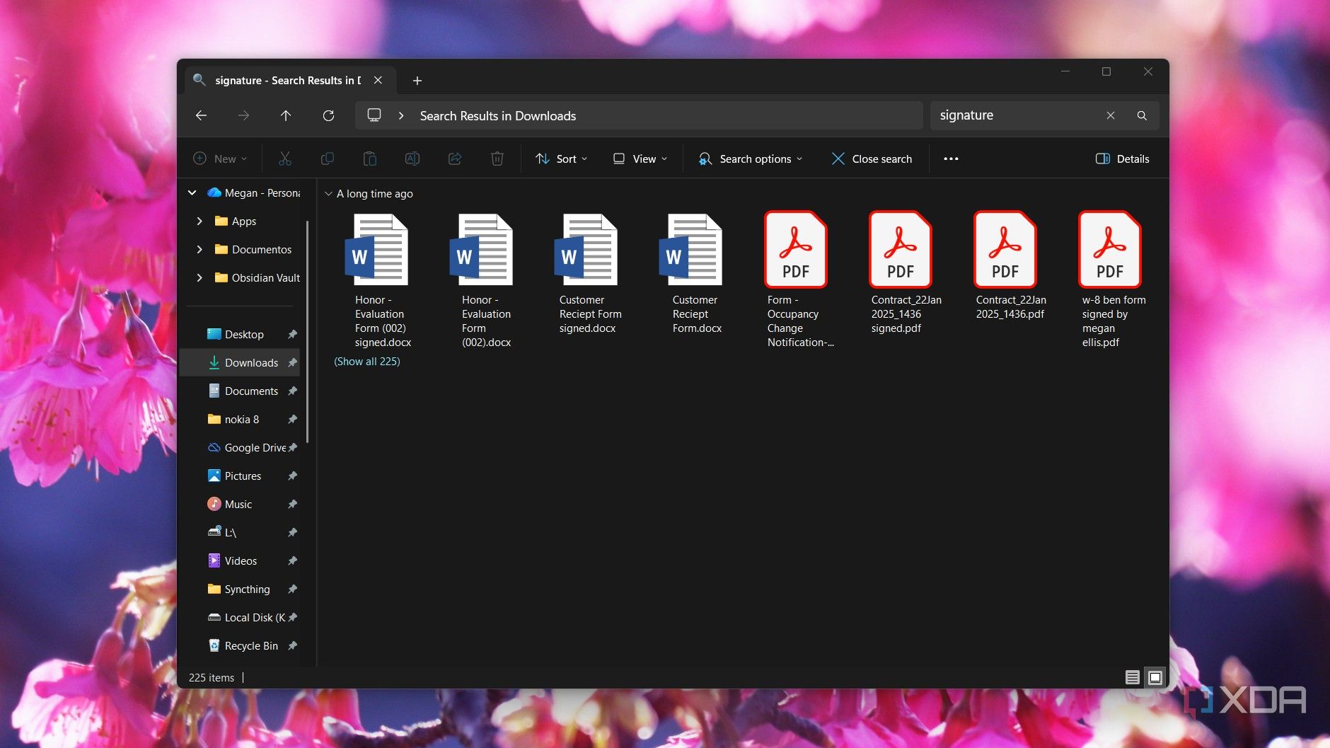Switch to the large thumbnails view icon
Screen dimensions: 1330x748
coord(1155,677)
